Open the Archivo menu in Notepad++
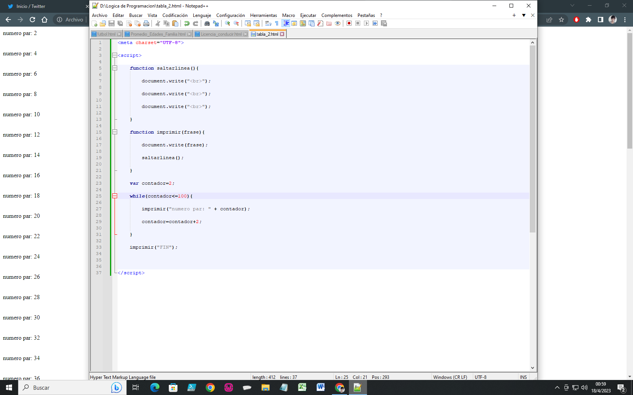633x395 pixels. 99,15
